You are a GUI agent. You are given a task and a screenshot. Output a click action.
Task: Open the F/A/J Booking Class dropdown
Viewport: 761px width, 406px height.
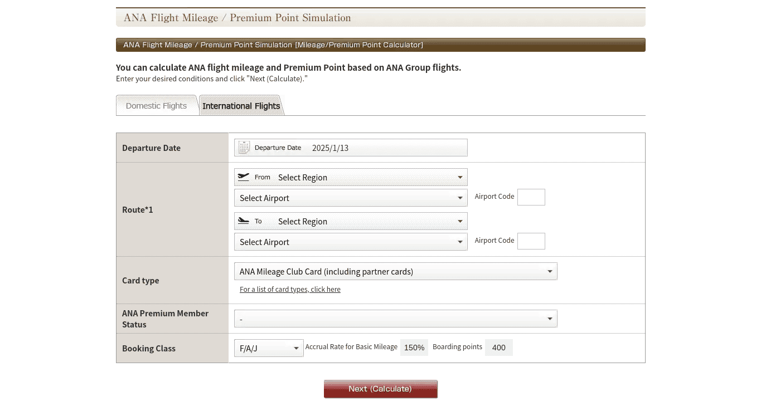click(269, 348)
